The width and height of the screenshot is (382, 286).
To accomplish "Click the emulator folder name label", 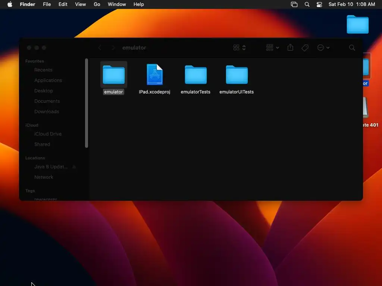I will (x=113, y=92).
